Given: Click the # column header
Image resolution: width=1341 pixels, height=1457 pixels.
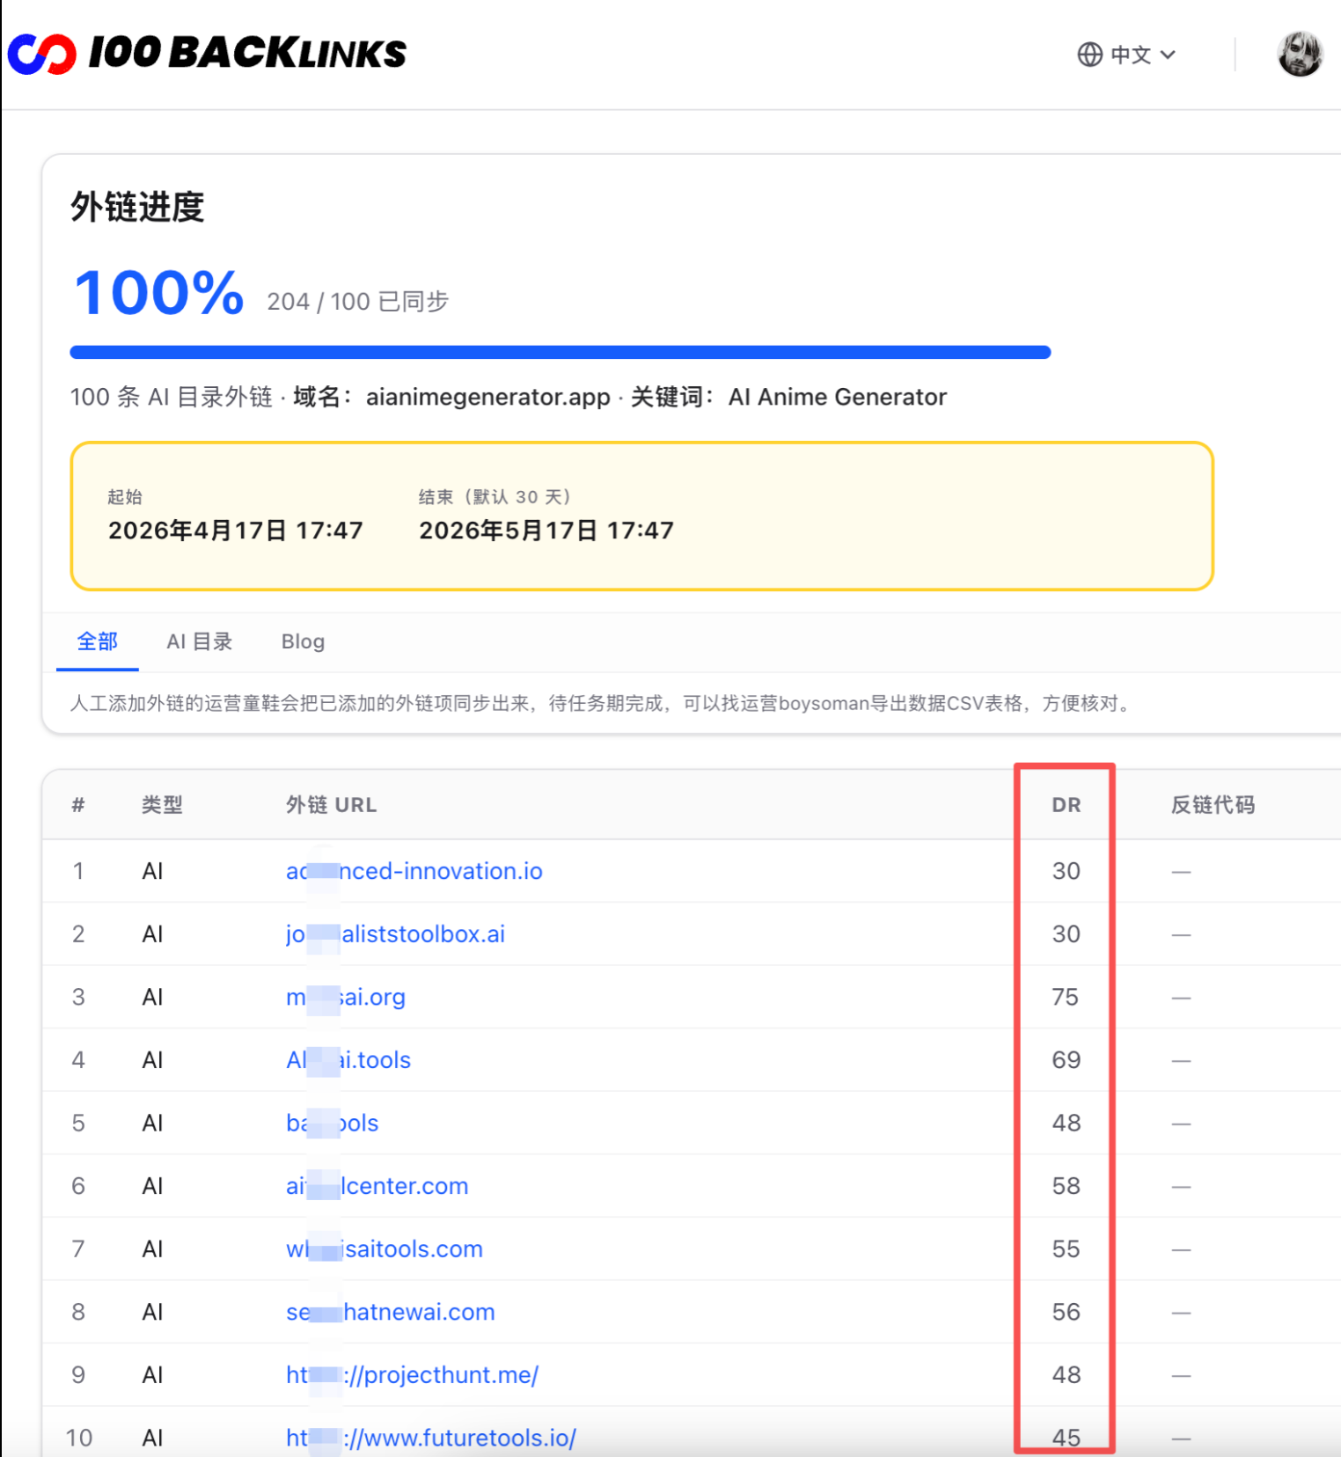Looking at the screenshot, I should tap(78, 805).
